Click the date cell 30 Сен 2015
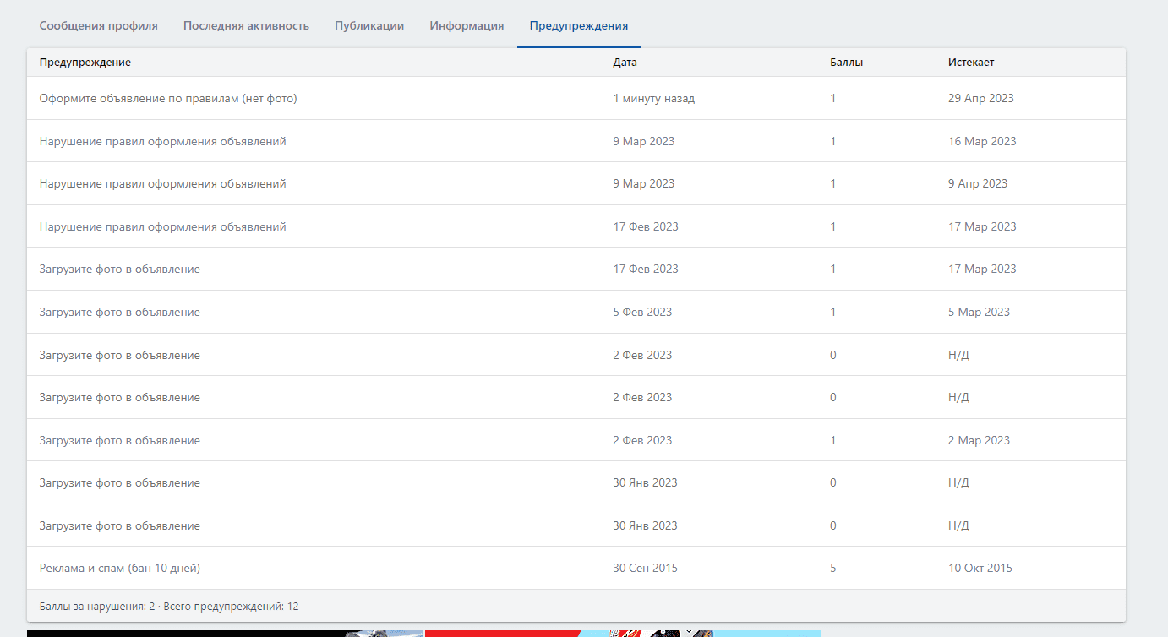 coord(646,568)
